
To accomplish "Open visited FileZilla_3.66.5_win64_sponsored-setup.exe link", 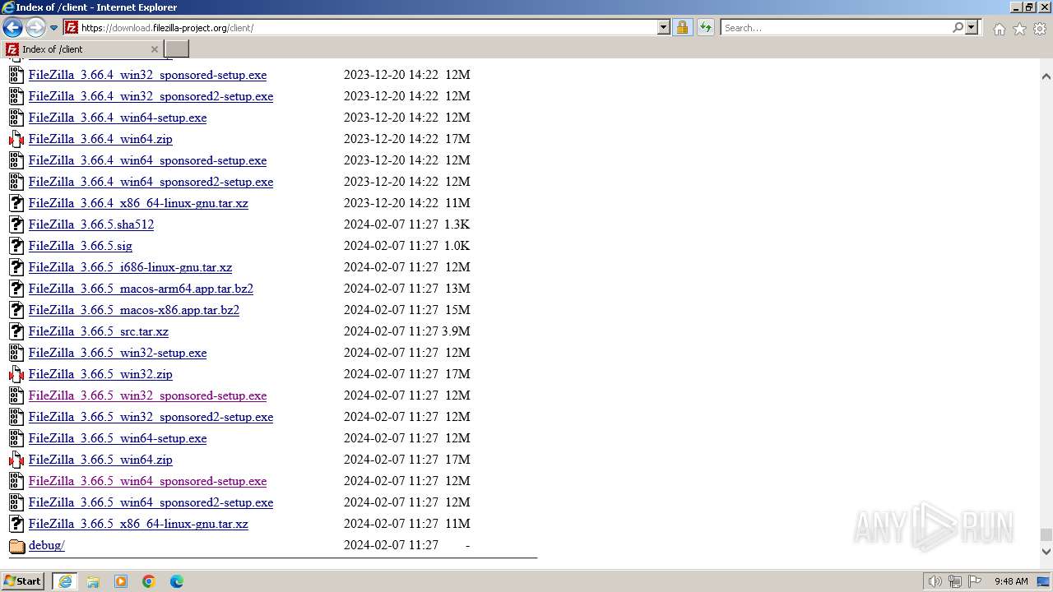I will tap(147, 481).
